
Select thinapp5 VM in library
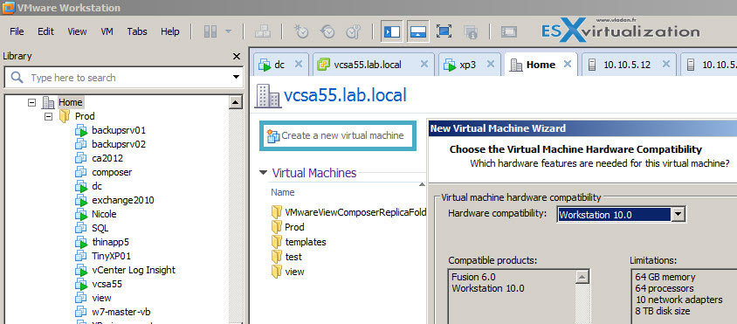(110, 242)
